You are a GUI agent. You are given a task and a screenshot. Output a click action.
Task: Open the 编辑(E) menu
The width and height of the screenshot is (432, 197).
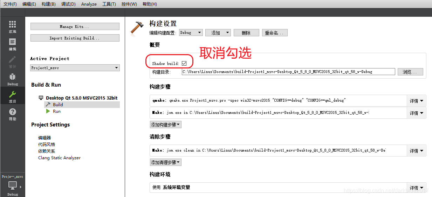pyautogui.click(x=29, y=4)
